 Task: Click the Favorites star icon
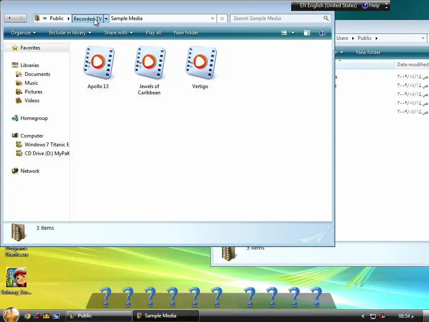point(15,48)
